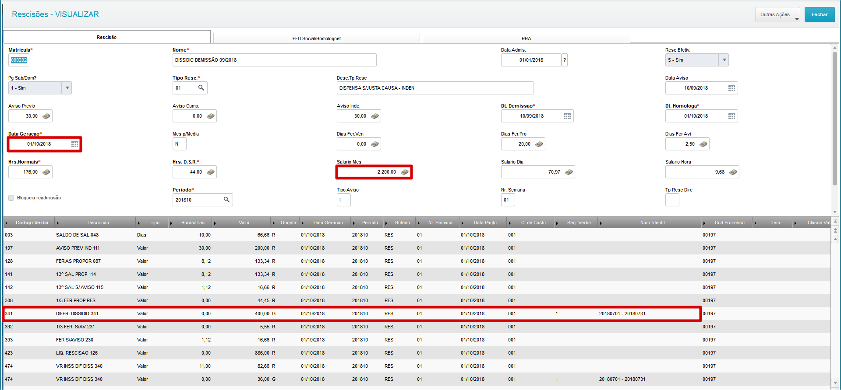Screen dimensions: 841x390
Task: Open the Salario Dia calculator icon
Action: pos(569,172)
